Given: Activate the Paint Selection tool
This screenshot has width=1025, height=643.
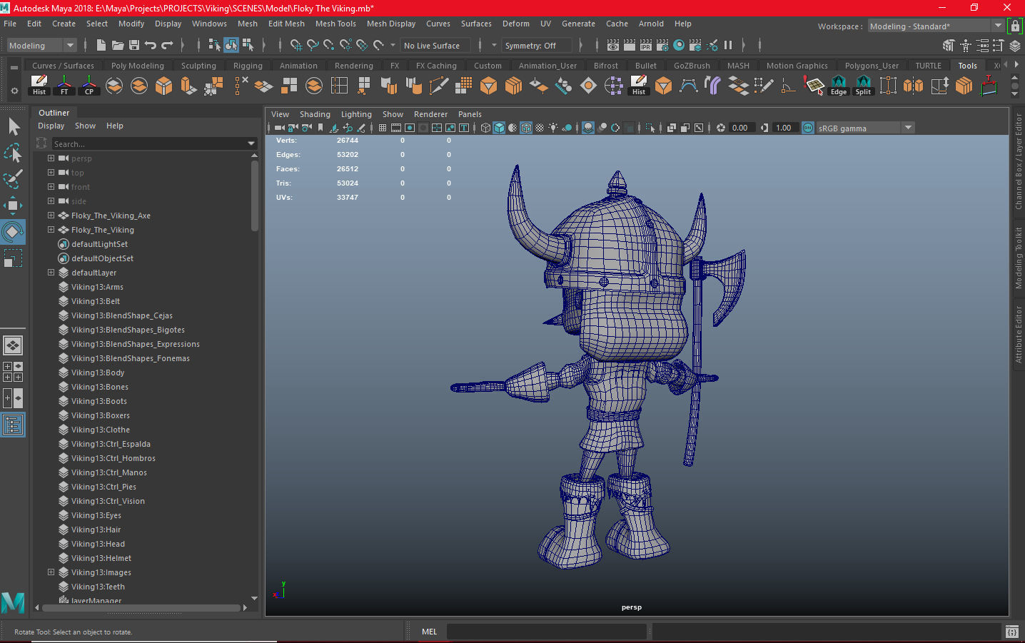Looking at the screenshot, I should tap(13, 179).
